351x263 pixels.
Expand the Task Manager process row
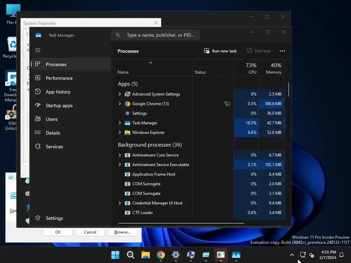[120, 123]
